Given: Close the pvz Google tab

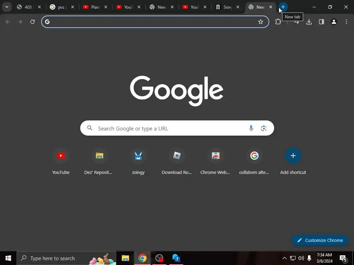Looking at the screenshot, I should coord(73,7).
